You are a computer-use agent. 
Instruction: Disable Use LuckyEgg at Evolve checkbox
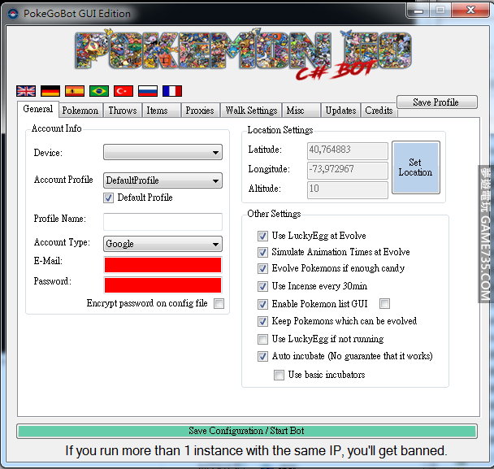pyautogui.click(x=262, y=236)
